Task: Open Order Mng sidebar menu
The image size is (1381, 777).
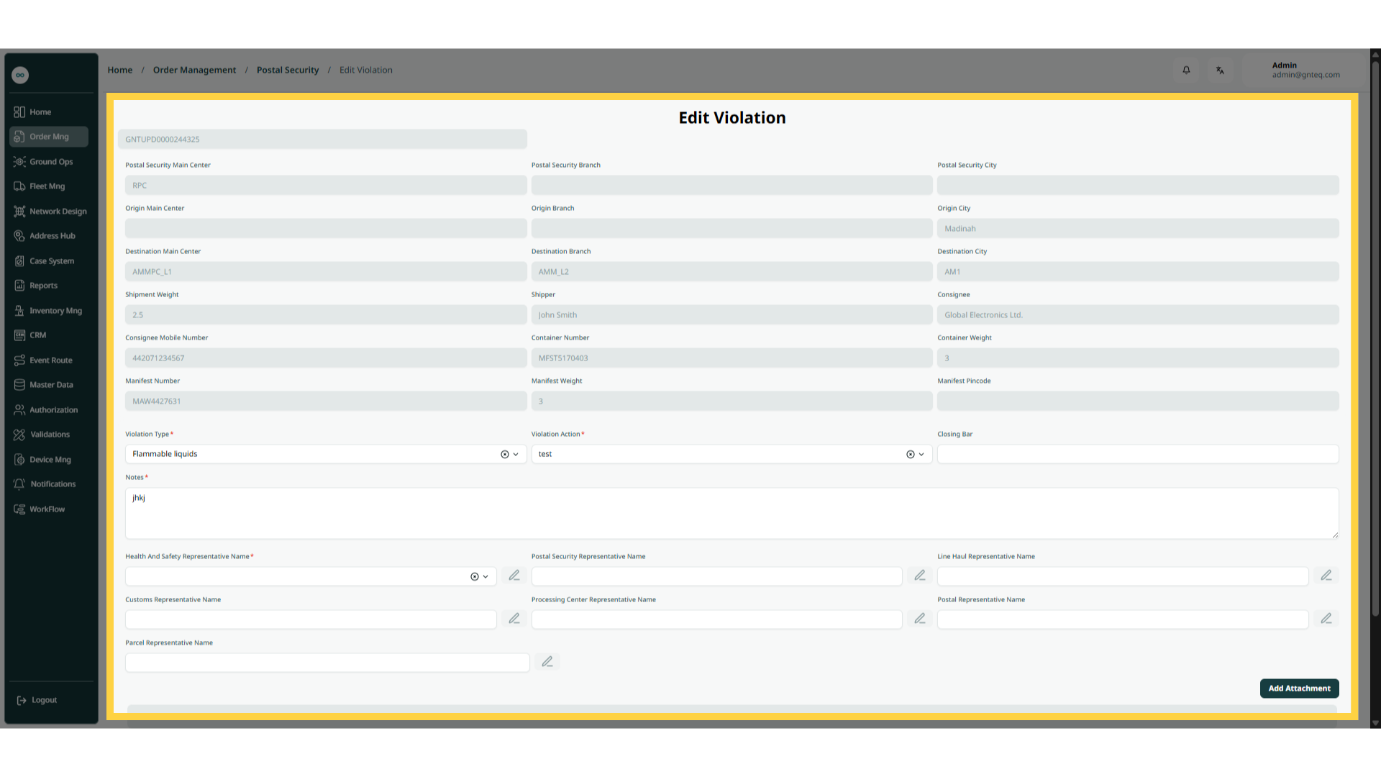Action: coord(49,137)
